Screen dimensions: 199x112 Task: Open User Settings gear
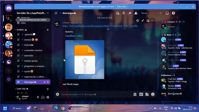[48, 97]
